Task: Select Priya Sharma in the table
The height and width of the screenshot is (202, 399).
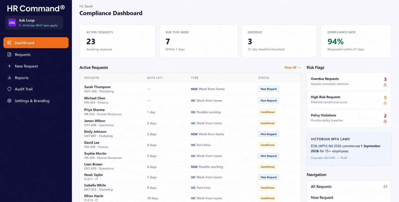Action: click(x=190, y=112)
